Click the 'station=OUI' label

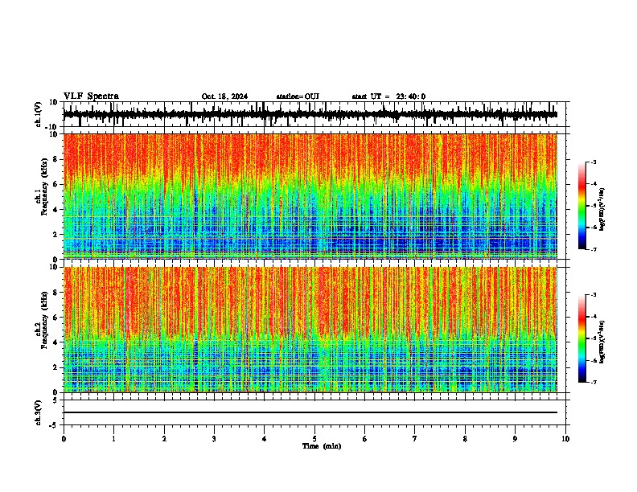coord(298,96)
